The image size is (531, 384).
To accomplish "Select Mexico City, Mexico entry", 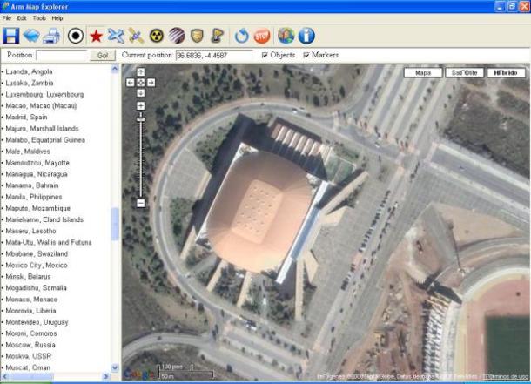I will [x=37, y=265].
